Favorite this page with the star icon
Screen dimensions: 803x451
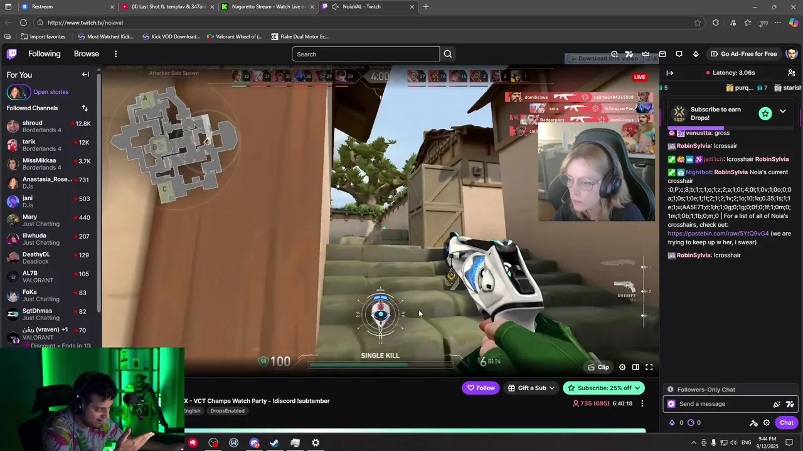698,23
